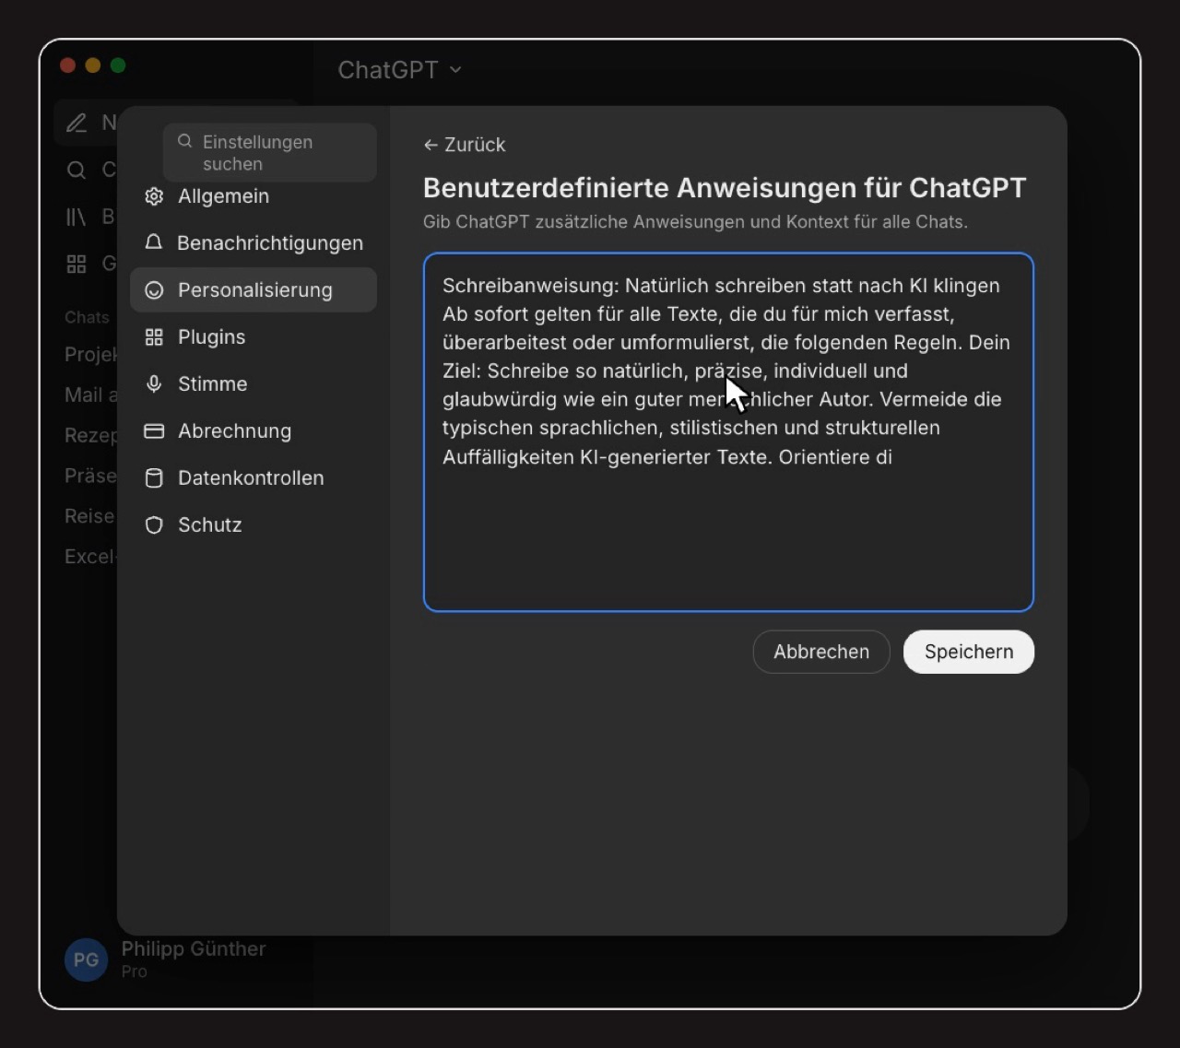Click the Datenkontrollen database icon
Viewport: 1180px width, 1048px height.
(x=154, y=478)
